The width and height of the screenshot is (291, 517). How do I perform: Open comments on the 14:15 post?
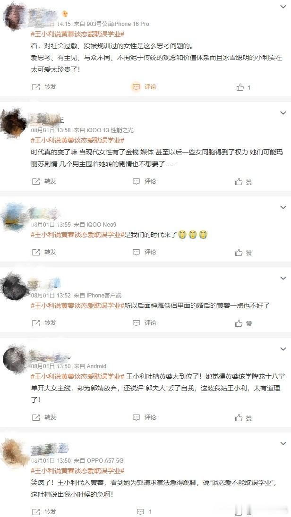(144, 87)
